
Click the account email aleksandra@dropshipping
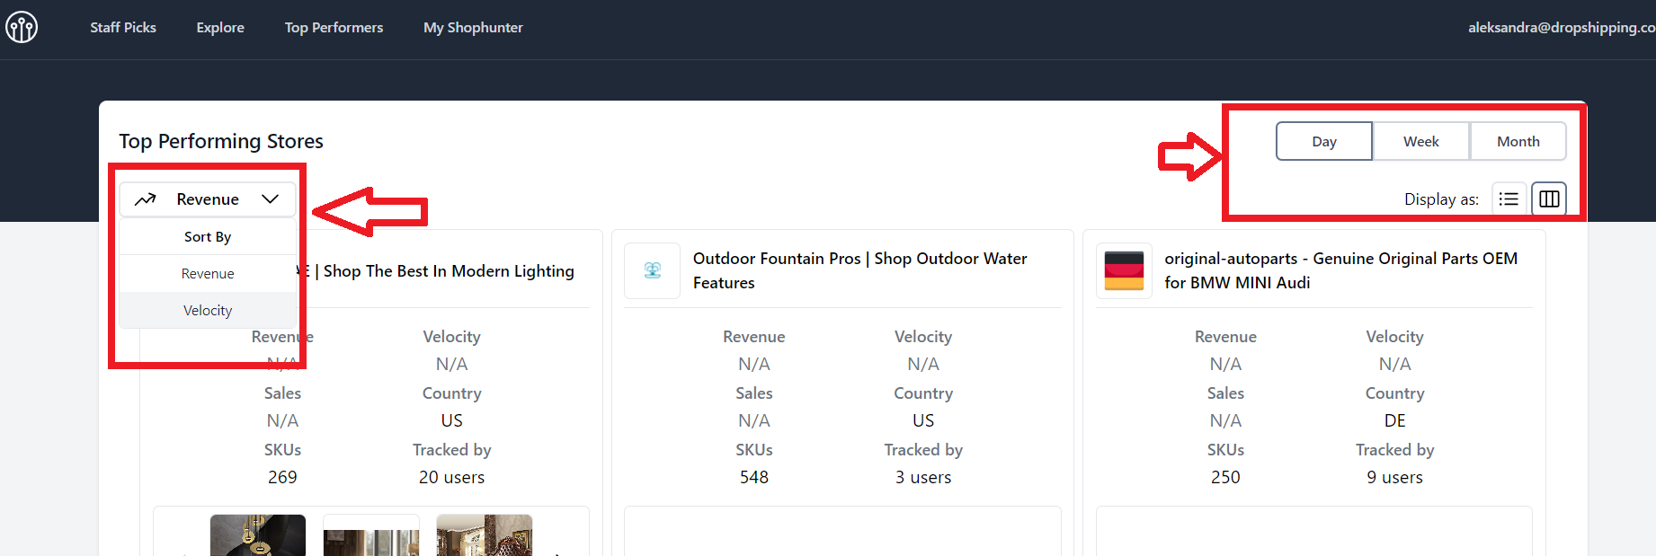click(1562, 28)
